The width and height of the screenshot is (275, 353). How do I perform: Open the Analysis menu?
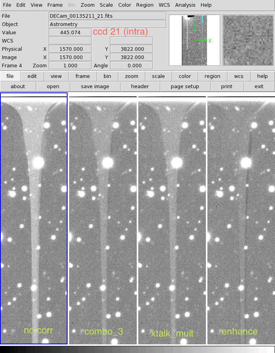click(x=185, y=5)
